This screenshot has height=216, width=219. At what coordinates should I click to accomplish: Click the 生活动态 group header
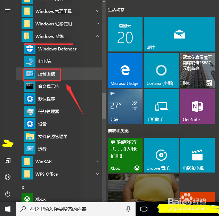click(x=116, y=10)
